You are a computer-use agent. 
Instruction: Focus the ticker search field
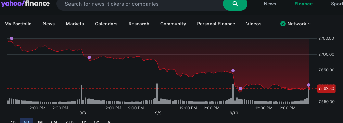click(x=140, y=4)
